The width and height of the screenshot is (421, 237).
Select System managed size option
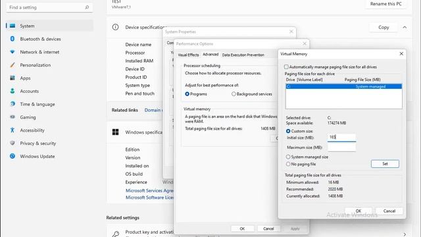click(288, 157)
